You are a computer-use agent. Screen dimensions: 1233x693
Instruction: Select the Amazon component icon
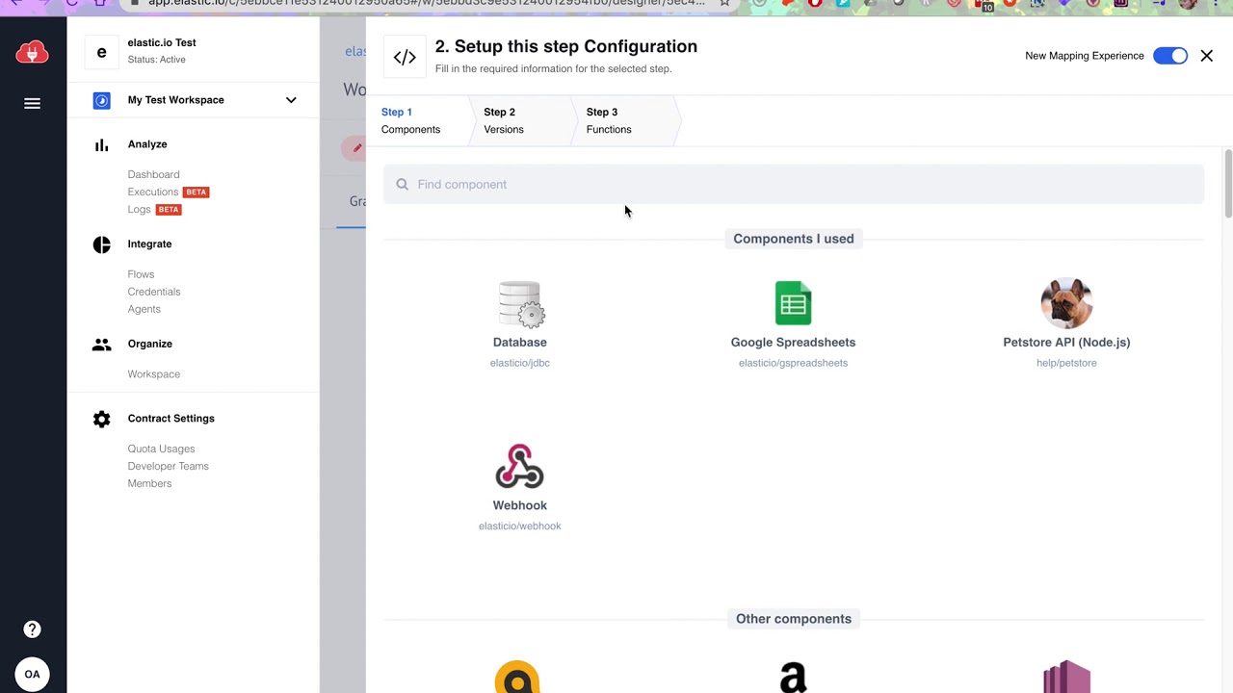(793, 677)
